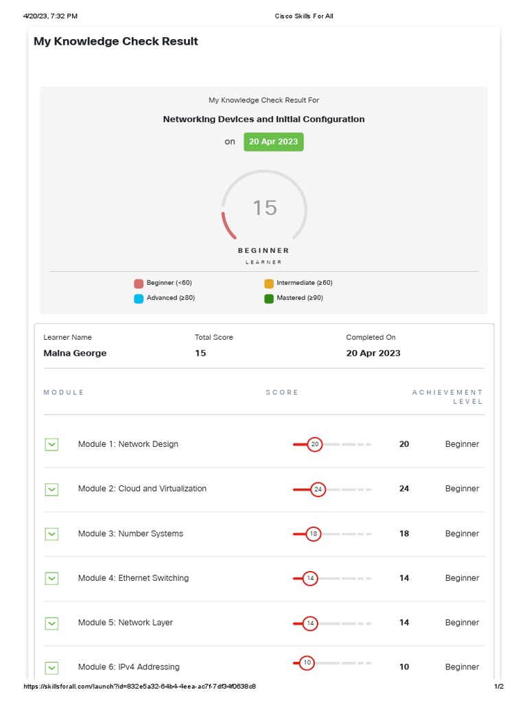
Task: Click the IPv4 Addressing score marker 10
Action: pyautogui.click(x=307, y=663)
